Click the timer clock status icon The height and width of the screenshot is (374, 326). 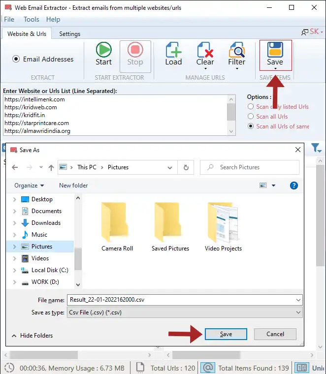coord(9,368)
